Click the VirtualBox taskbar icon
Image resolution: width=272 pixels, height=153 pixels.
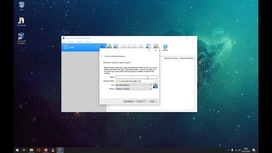pos(60,150)
